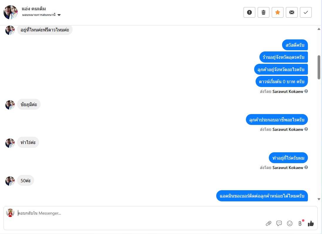Toggle the orange star follow-up flag
This screenshot has height=234, width=322.
[x=278, y=12]
